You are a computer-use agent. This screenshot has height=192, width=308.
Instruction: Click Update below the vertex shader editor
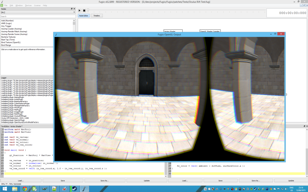pos(147,180)
